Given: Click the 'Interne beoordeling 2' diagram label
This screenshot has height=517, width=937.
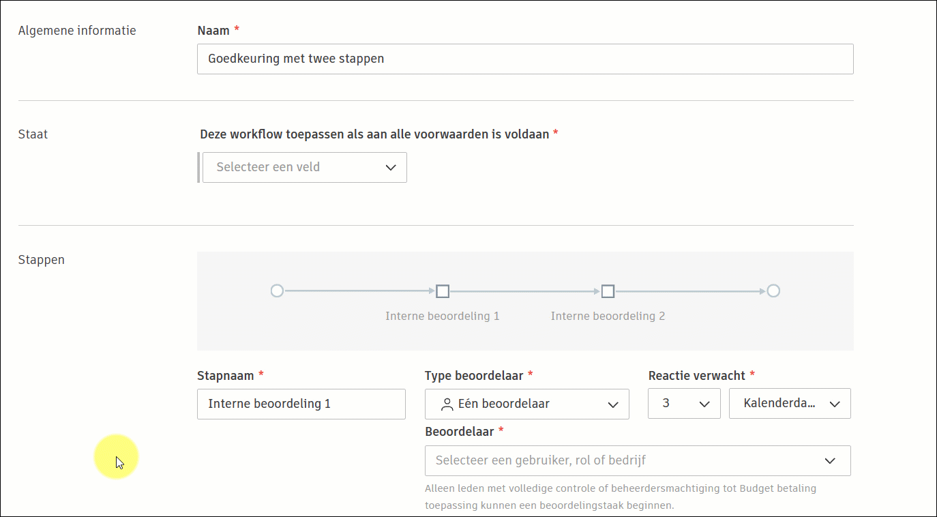Looking at the screenshot, I should pyautogui.click(x=608, y=316).
